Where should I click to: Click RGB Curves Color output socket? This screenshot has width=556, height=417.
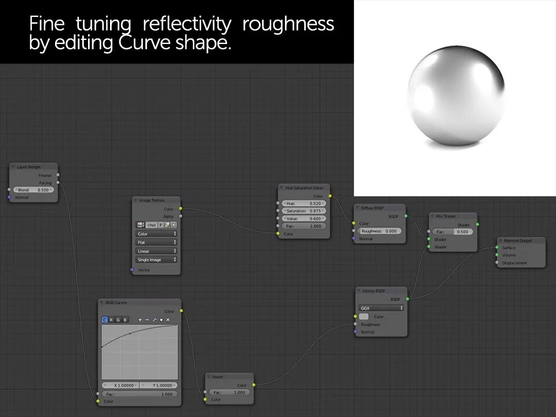click(x=181, y=310)
